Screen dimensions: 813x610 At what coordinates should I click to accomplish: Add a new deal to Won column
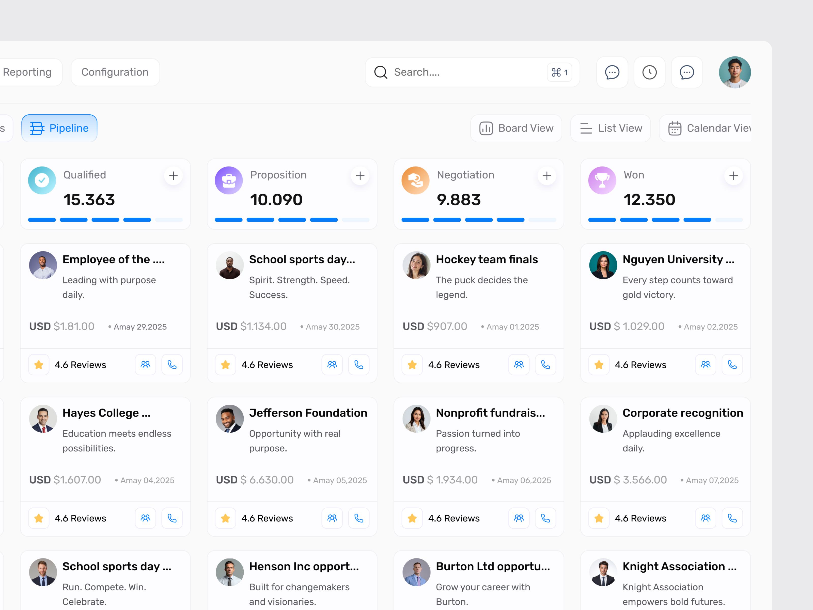point(734,176)
